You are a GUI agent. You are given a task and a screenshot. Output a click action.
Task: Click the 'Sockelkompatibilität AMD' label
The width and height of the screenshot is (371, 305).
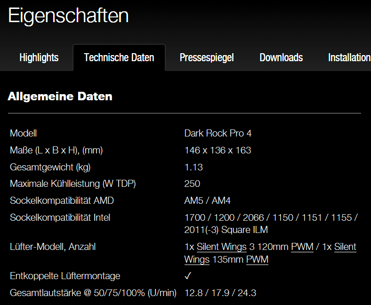click(x=62, y=201)
